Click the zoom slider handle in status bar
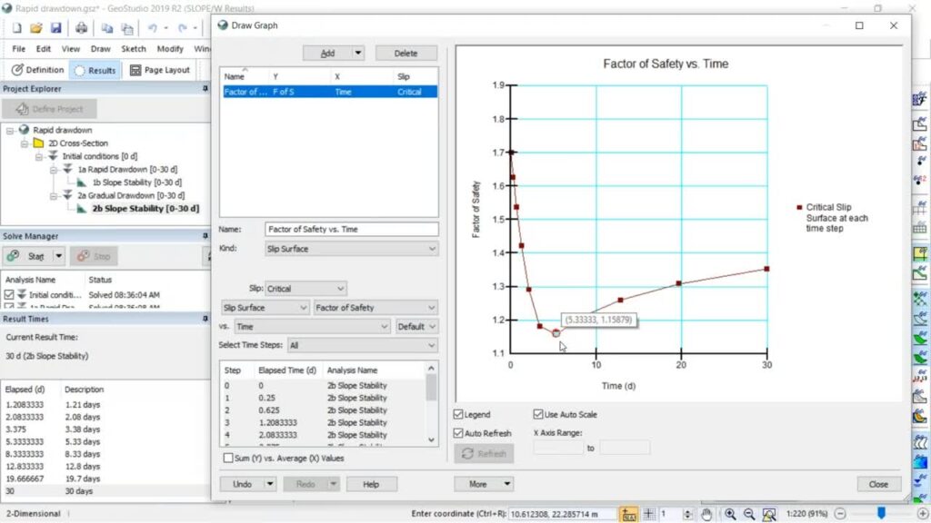The width and height of the screenshot is (931, 523). [881, 514]
